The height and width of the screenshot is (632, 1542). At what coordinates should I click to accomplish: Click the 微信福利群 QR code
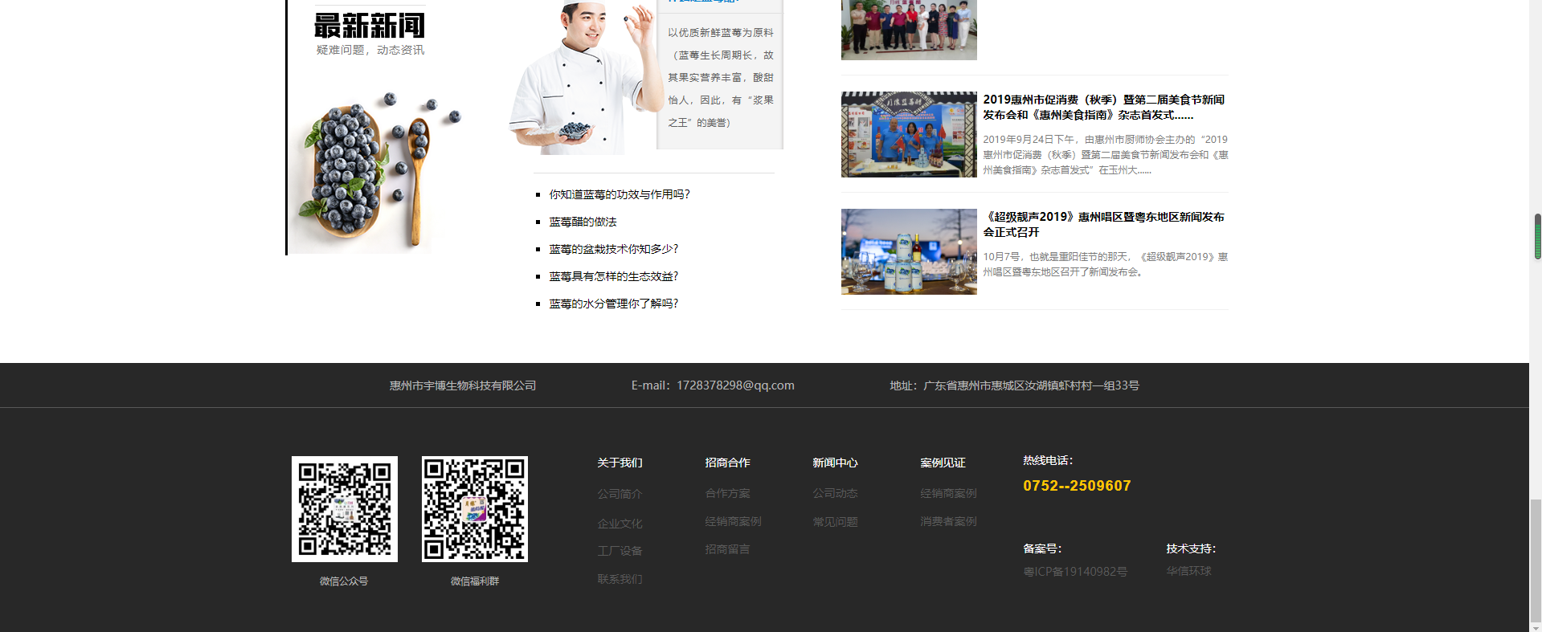(x=475, y=509)
